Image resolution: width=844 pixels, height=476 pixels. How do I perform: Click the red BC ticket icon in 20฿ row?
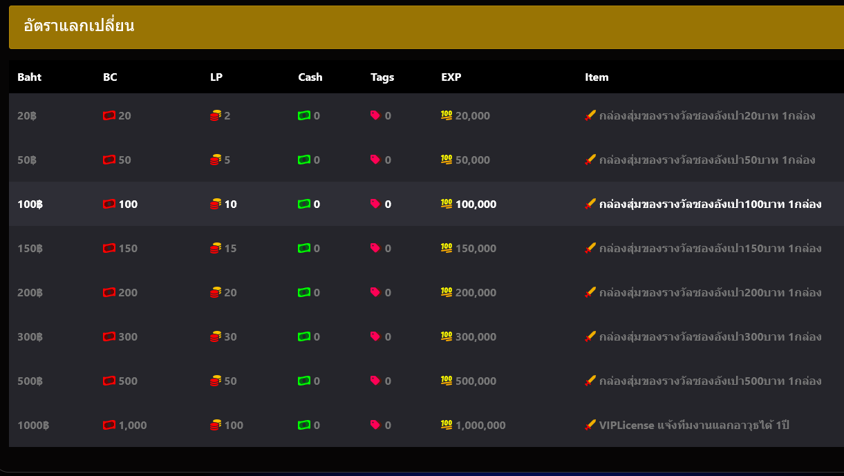click(x=109, y=116)
